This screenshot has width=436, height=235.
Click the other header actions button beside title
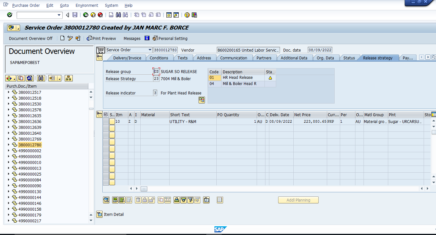(x=14, y=28)
